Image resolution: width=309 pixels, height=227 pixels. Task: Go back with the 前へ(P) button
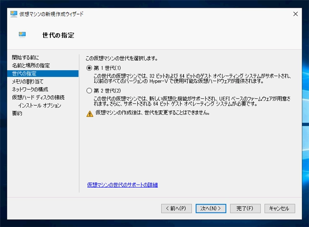[x=176, y=208]
